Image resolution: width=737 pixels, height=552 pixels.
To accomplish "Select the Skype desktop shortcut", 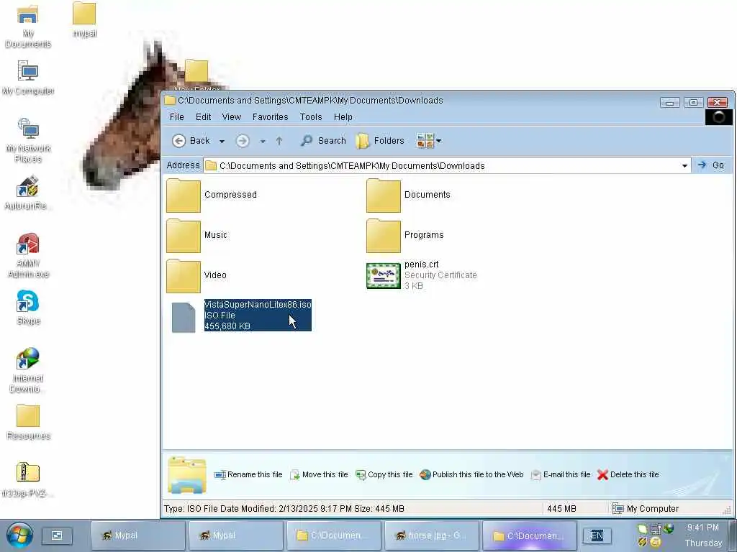I will (28, 308).
